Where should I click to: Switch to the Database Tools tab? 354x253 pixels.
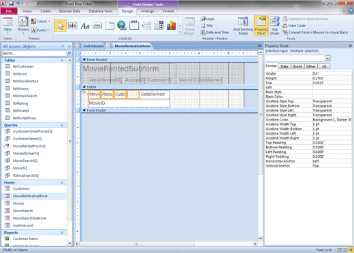(100, 11)
